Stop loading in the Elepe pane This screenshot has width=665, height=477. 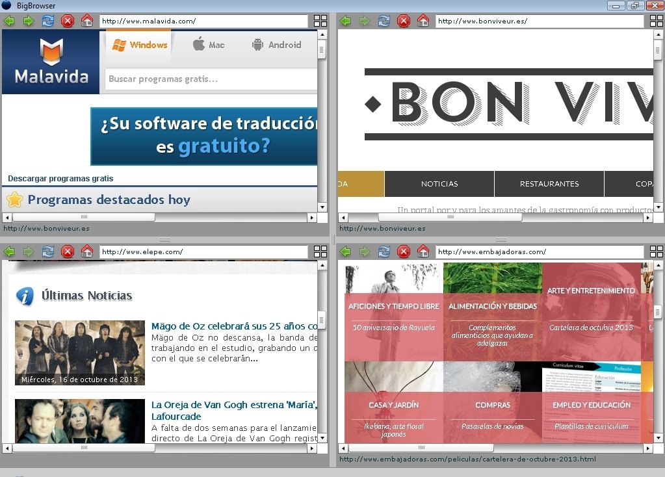pyautogui.click(x=68, y=251)
